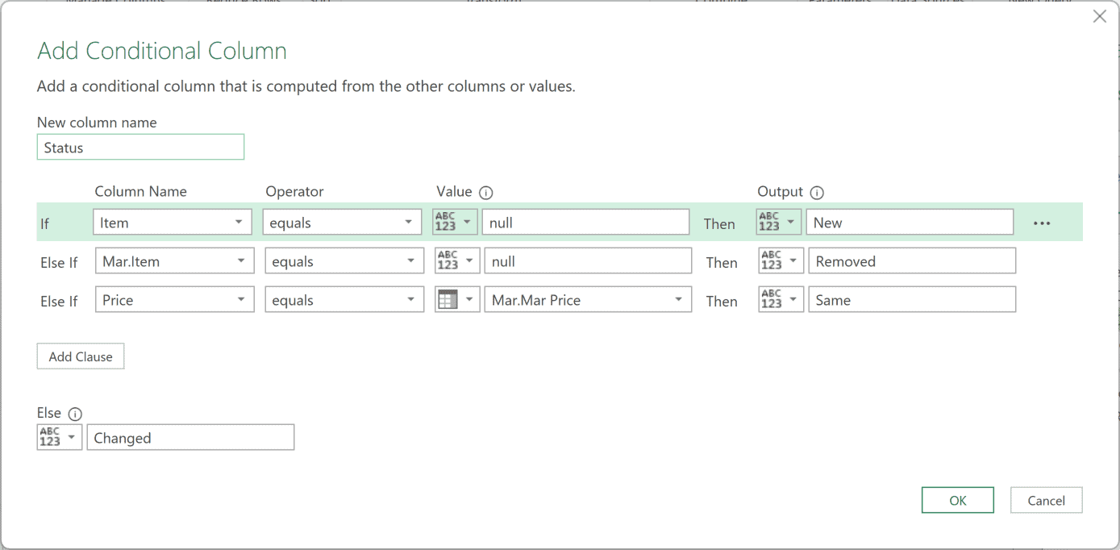
Task: Open the output type selector for Removed
Action: click(781, 260)
